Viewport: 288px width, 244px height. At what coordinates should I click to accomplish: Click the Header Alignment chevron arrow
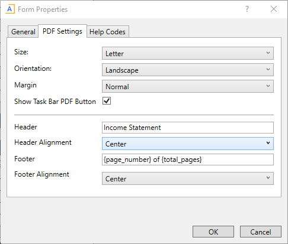(x=268, y=143)
